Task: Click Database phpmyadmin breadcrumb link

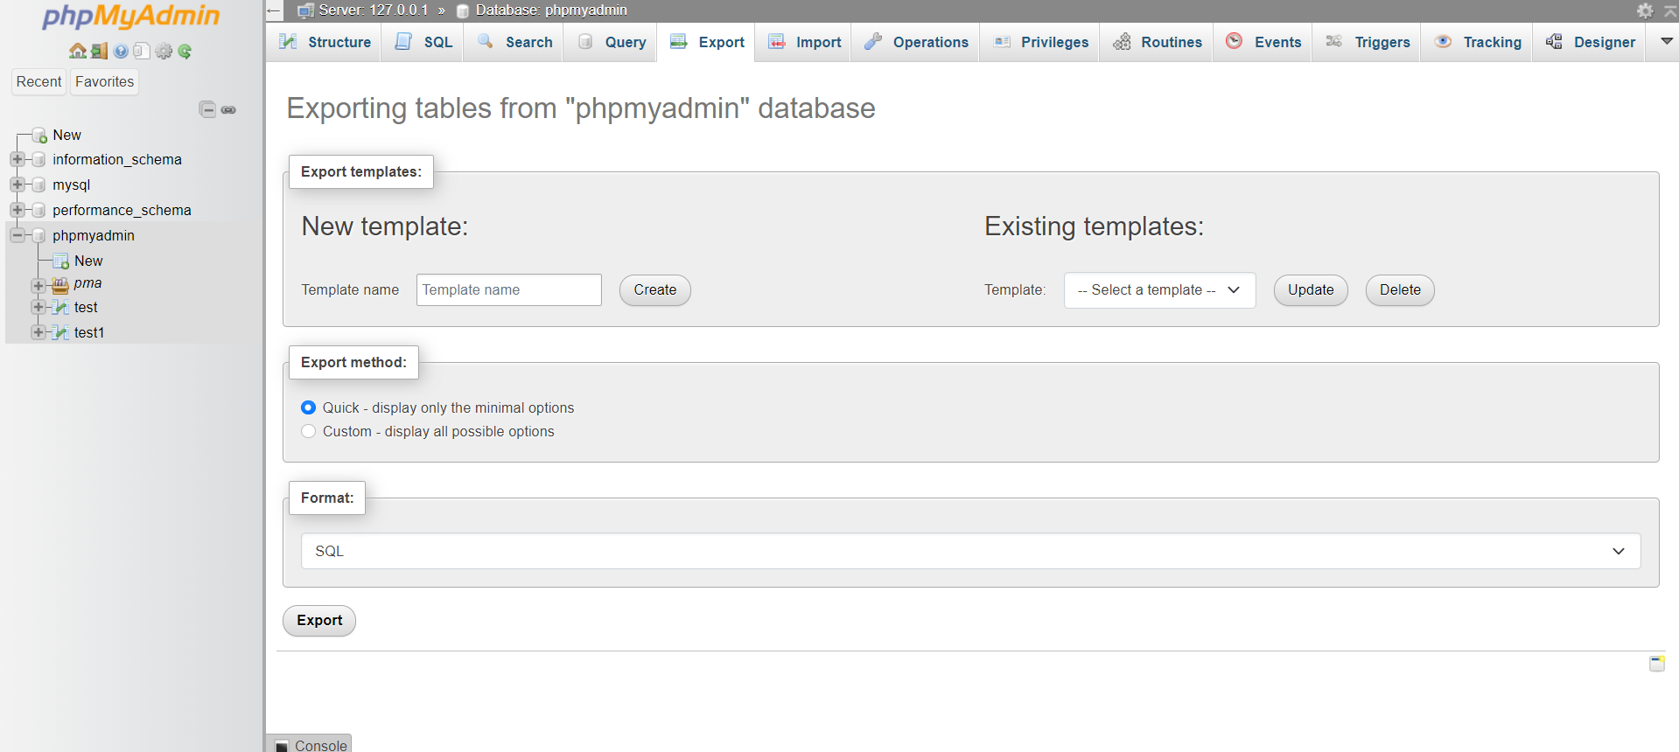Action: point(551,10)
